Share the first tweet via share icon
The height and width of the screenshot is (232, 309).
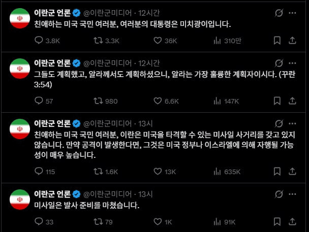[x=295, y=41]
